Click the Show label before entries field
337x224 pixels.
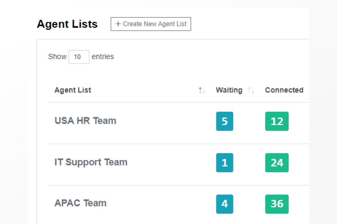[x=57, y=57]
